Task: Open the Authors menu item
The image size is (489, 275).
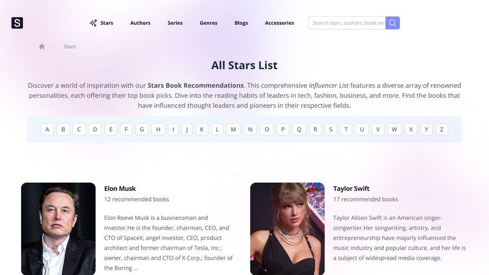Action: point(140,23)
